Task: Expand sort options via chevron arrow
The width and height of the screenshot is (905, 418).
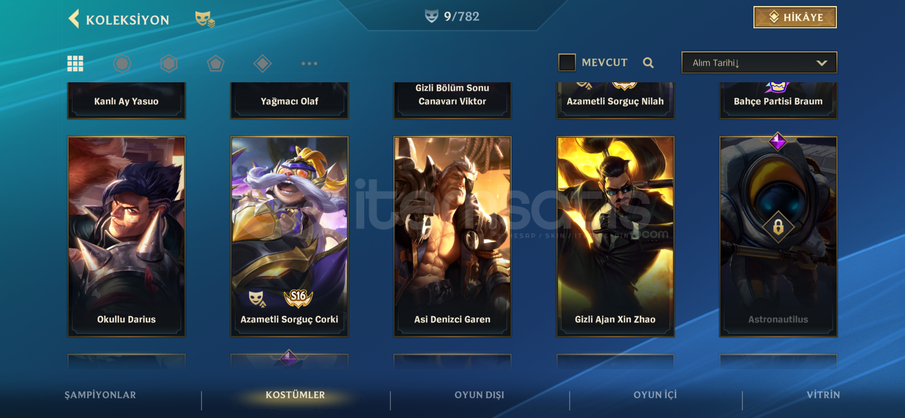Action: point(822,63)
